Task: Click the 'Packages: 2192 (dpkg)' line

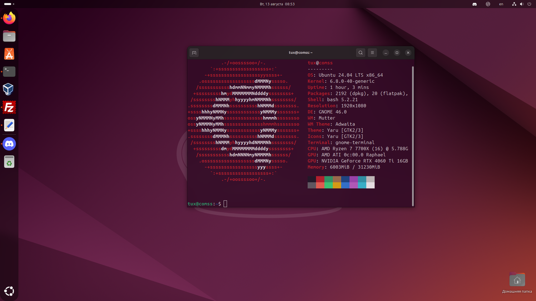Action: pyautogui.click(x=358, y=94)
